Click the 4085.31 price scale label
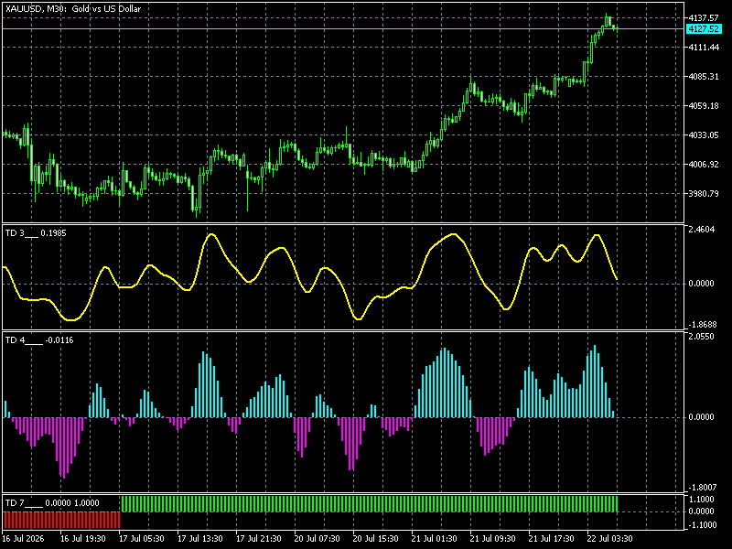This screenshot has height=549, width=732. (x=704, y=77)
